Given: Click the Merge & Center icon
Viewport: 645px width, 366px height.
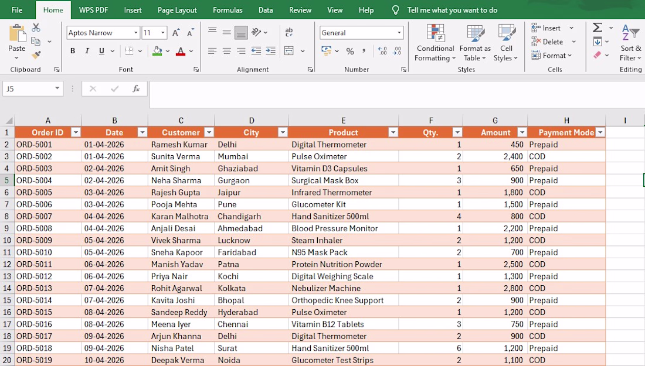Looking at the screenshot, I should tap(289, 51).
